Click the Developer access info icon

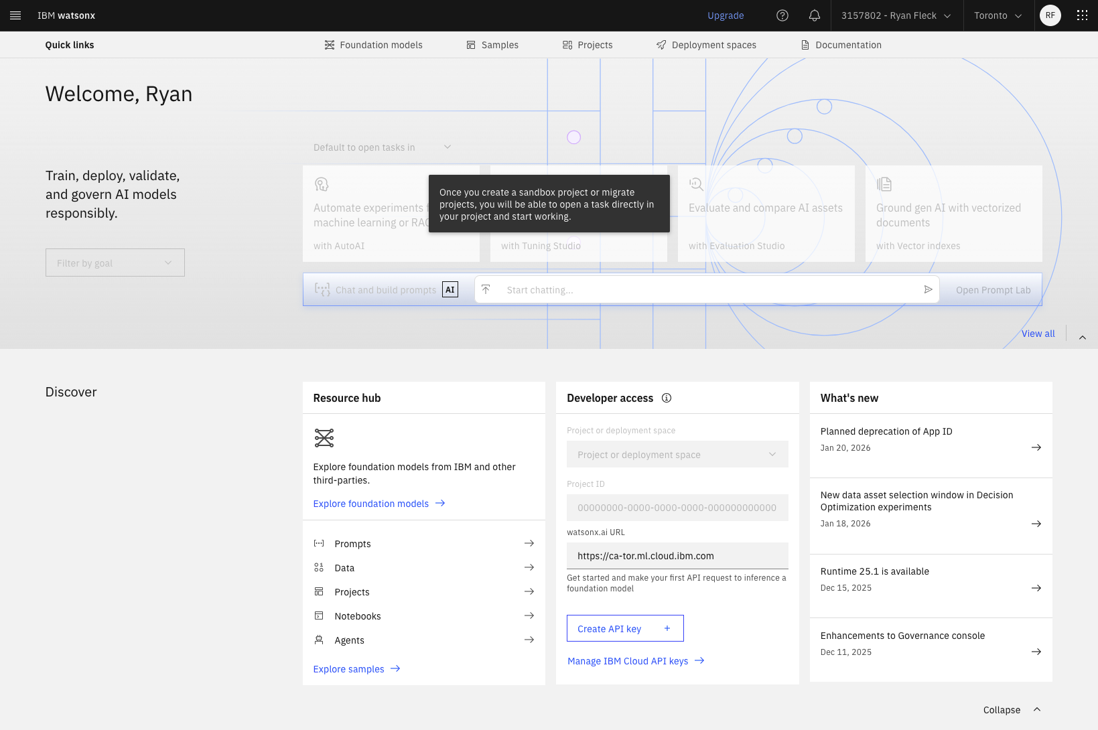pyautogui.click(x=666, y=398)
